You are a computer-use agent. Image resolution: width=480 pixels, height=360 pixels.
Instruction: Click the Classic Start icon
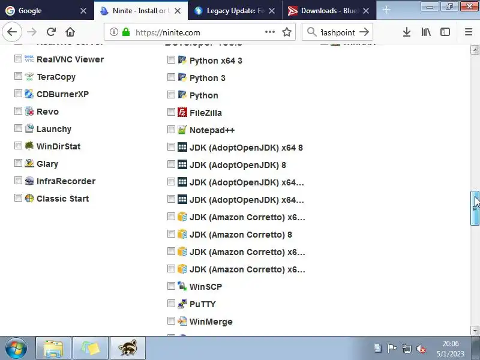coord(29,199)
